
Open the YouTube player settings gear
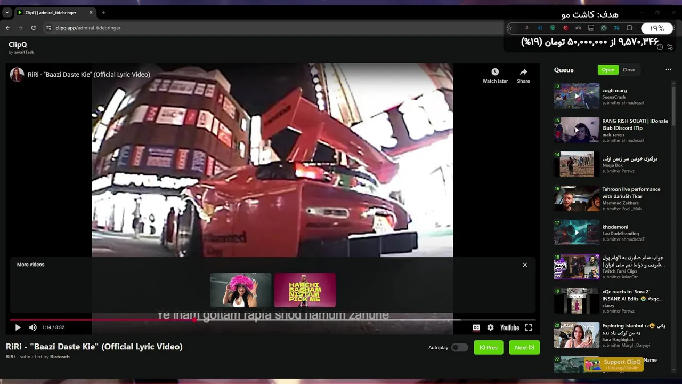pos(490,327)
